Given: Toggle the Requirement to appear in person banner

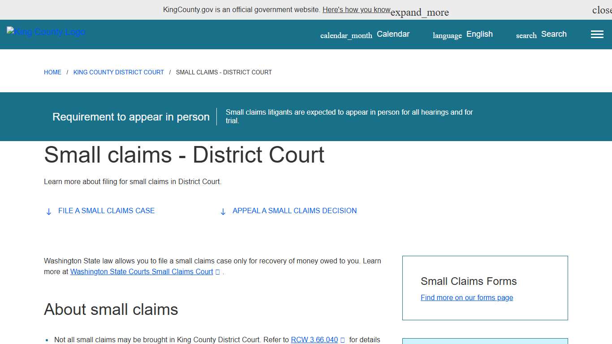Looking at the screenshot, I should click(131, 116).
